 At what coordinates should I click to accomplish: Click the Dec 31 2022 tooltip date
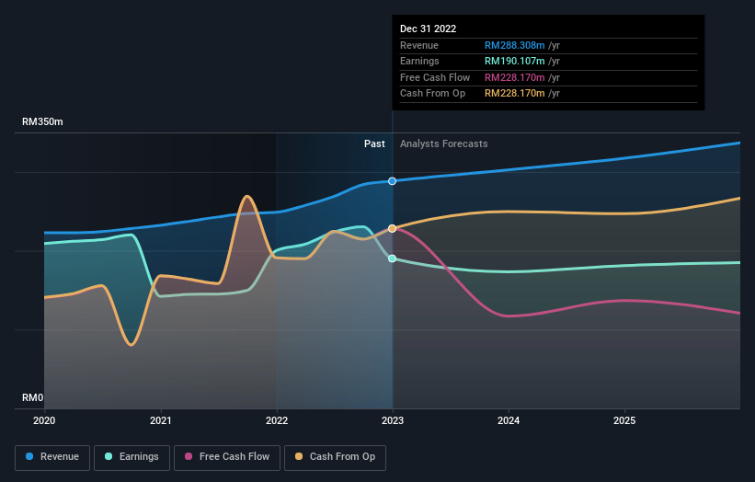coord(428,29)
